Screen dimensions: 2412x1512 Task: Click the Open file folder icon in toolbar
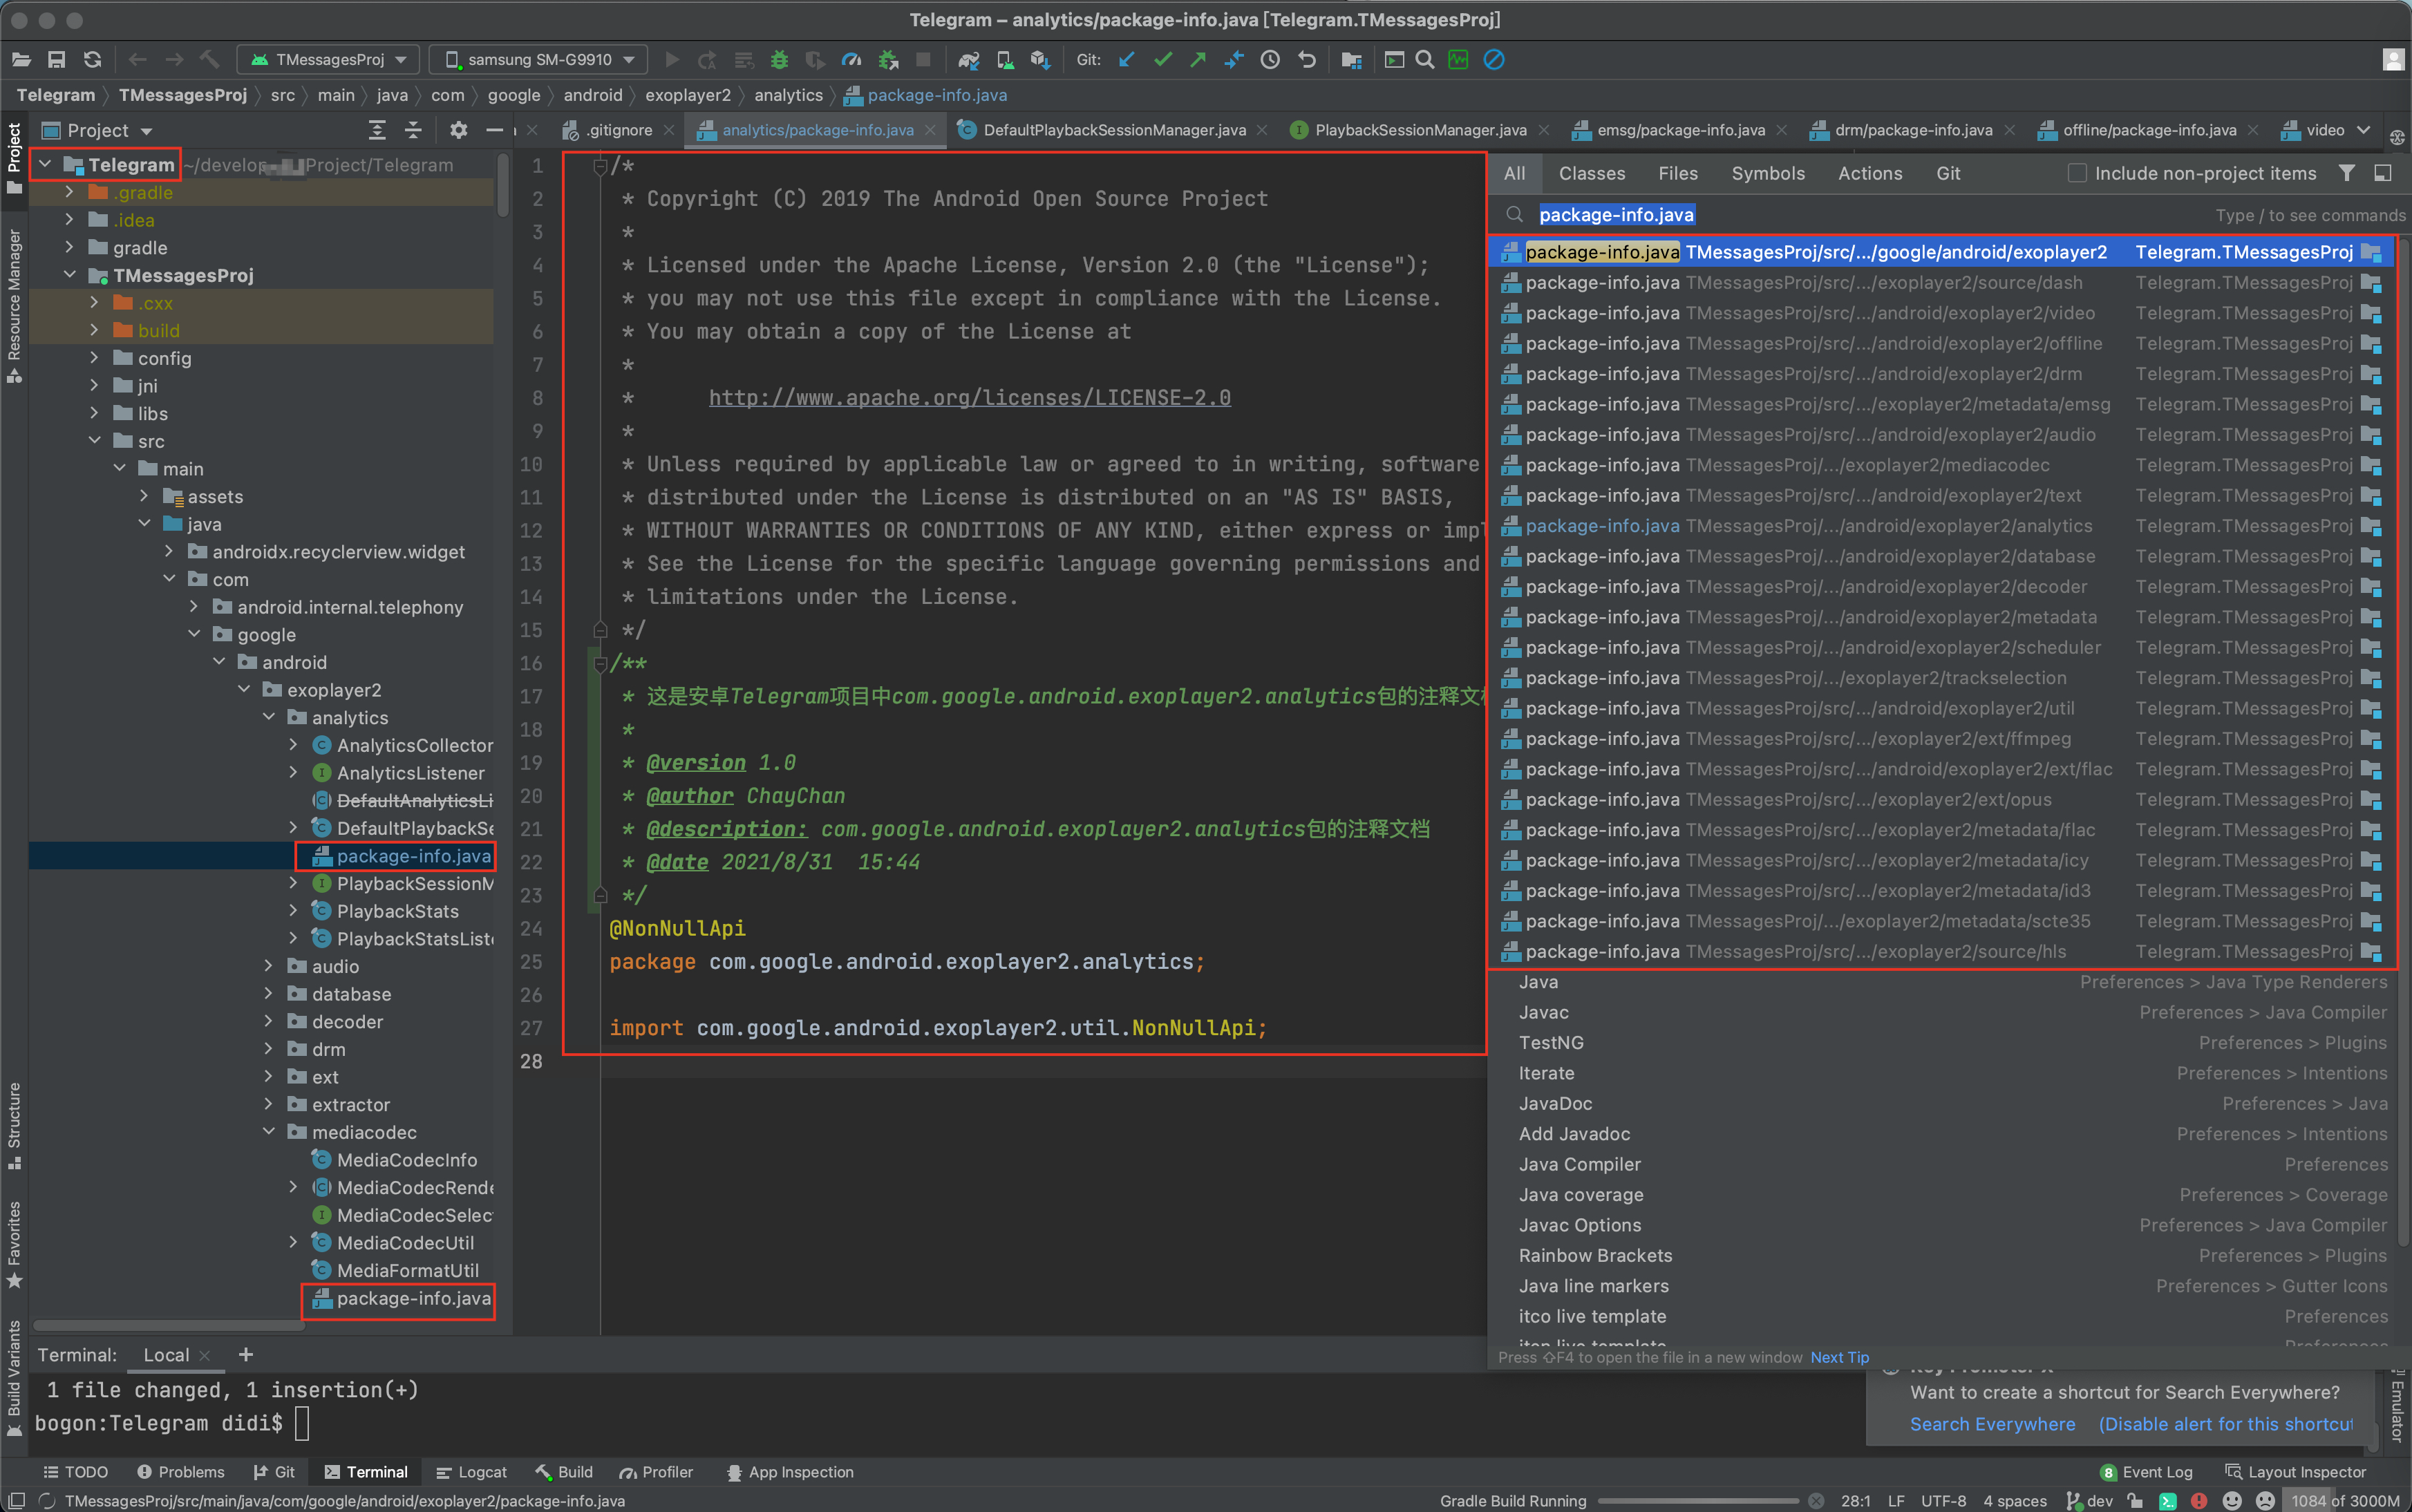click(x=21, y=60)
